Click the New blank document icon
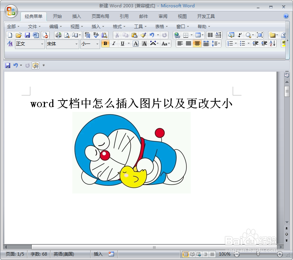The width and height of the screenshot is (293, 260). point(10,35)
